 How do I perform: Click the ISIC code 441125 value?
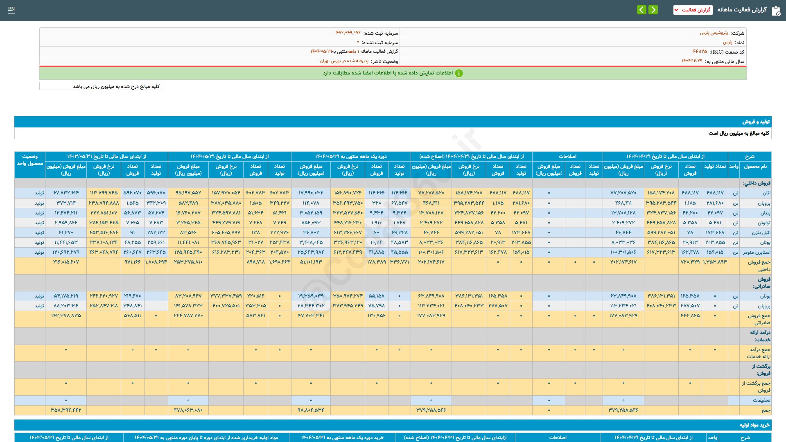[x=700, y=52]
